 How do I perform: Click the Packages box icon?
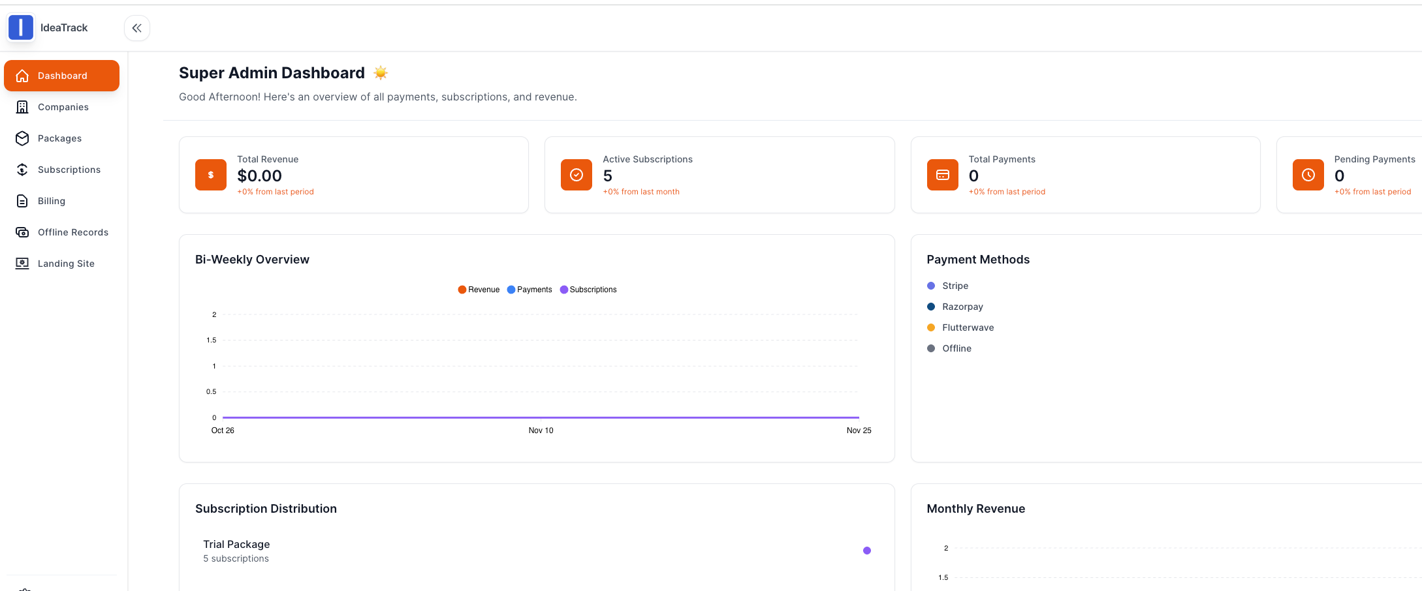[22, 138]
